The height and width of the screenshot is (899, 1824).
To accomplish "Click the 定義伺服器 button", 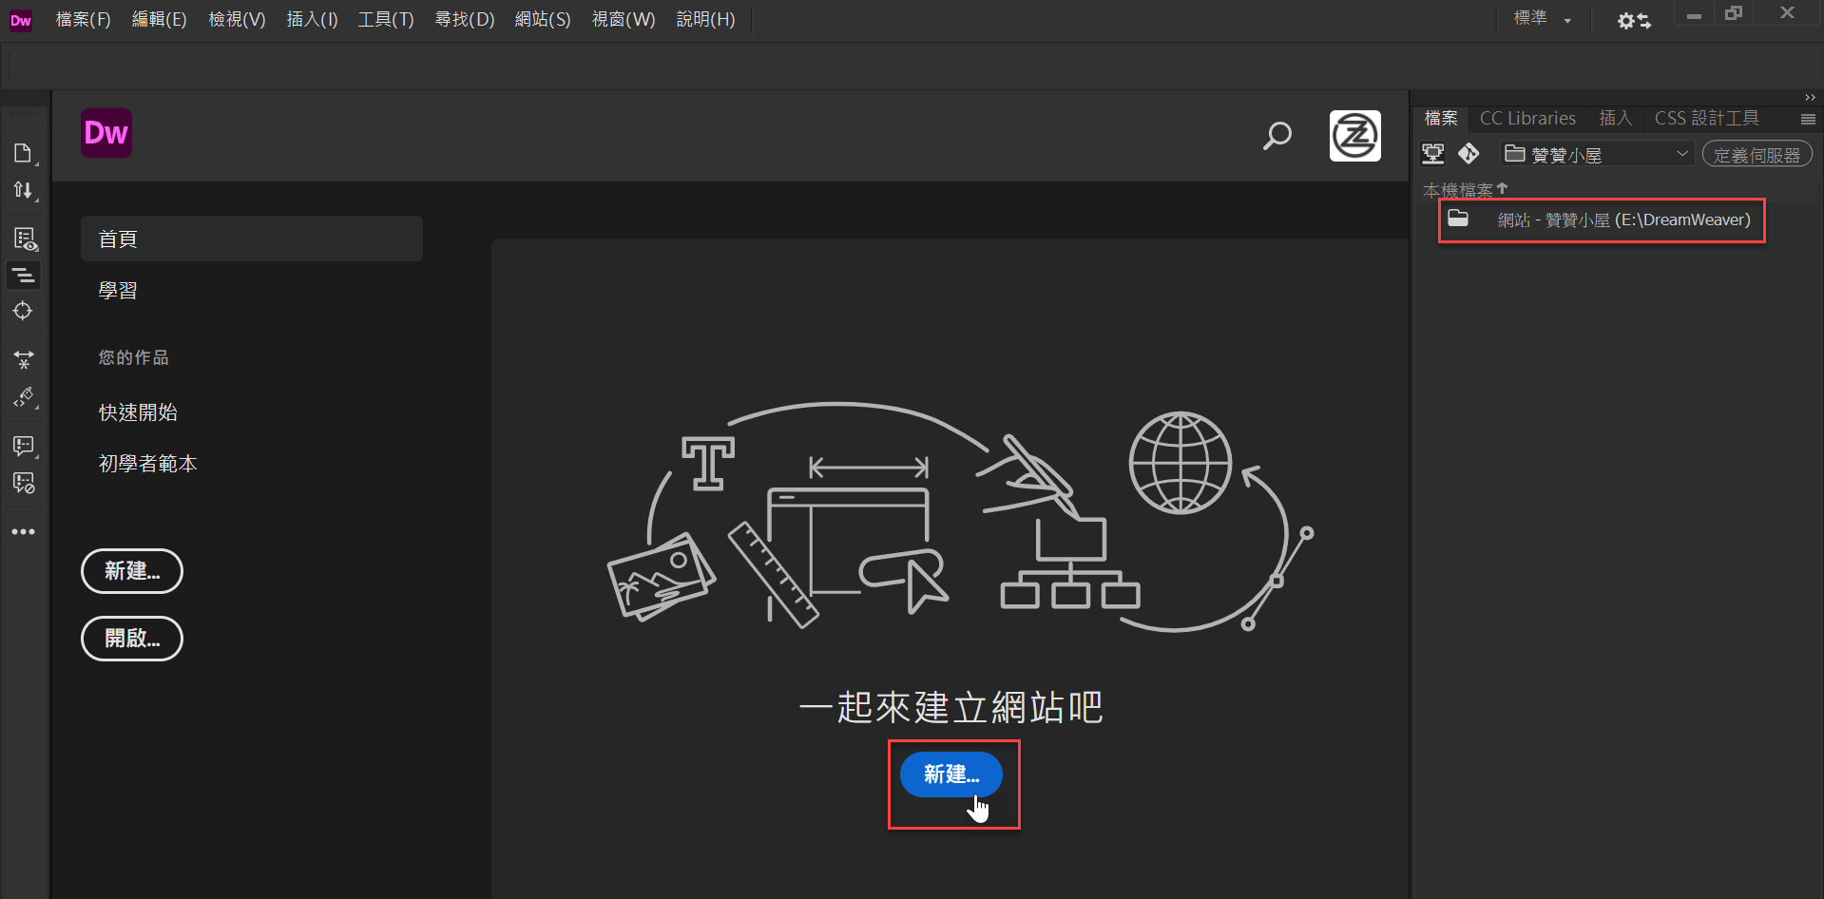I will tap(1757, 153).
